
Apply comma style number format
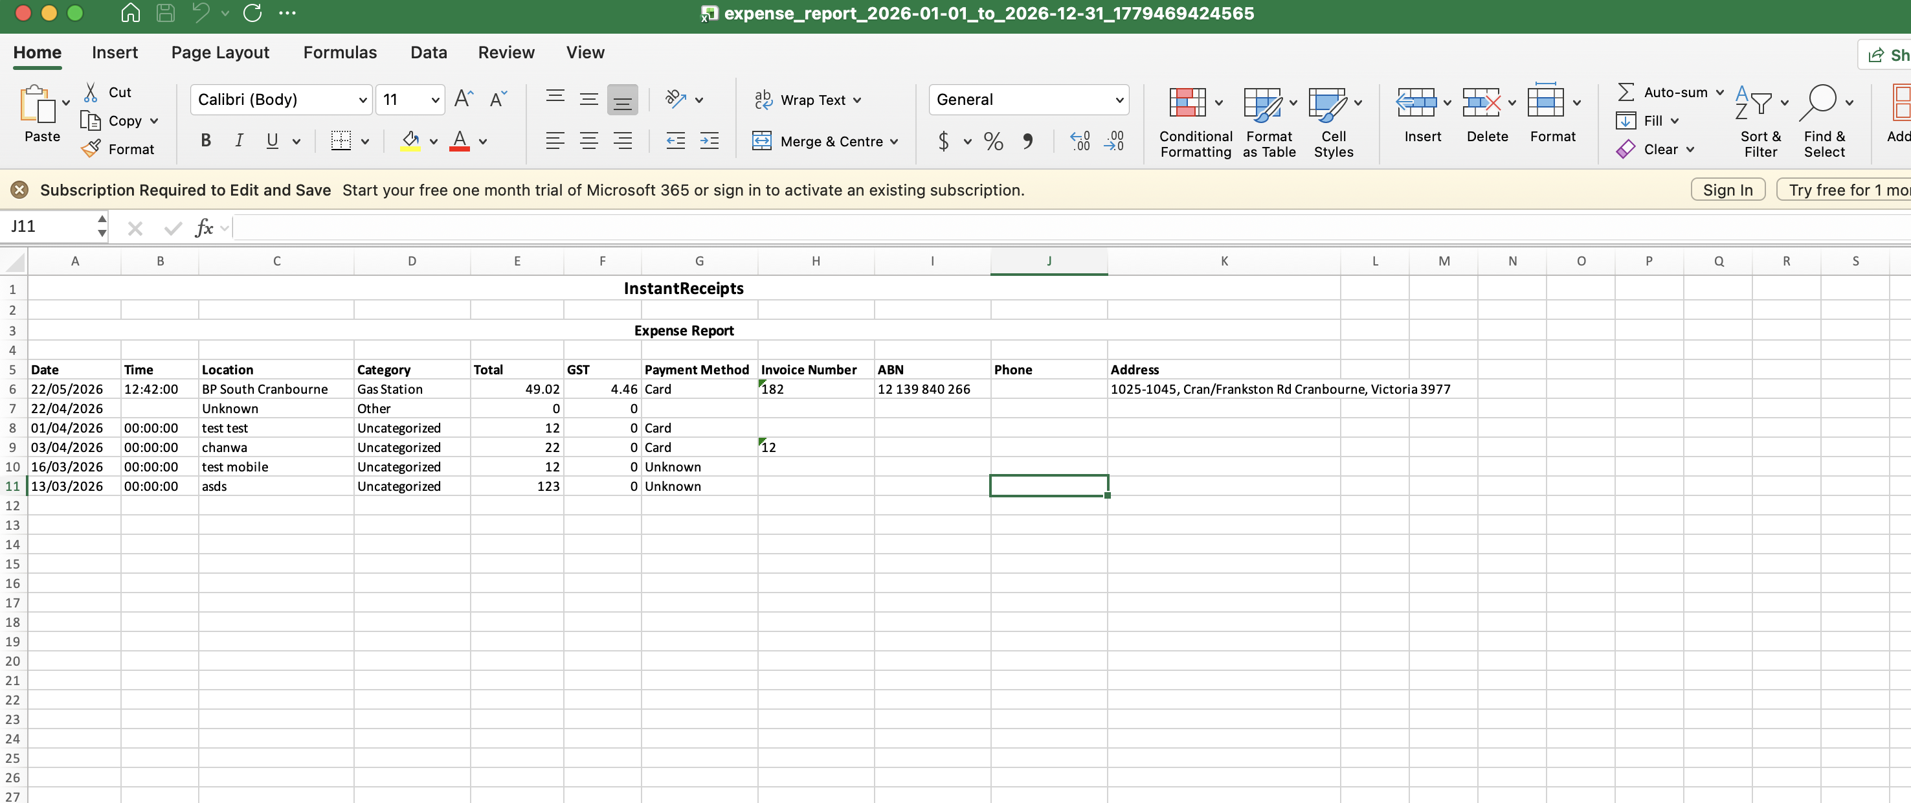point(1027,141)
